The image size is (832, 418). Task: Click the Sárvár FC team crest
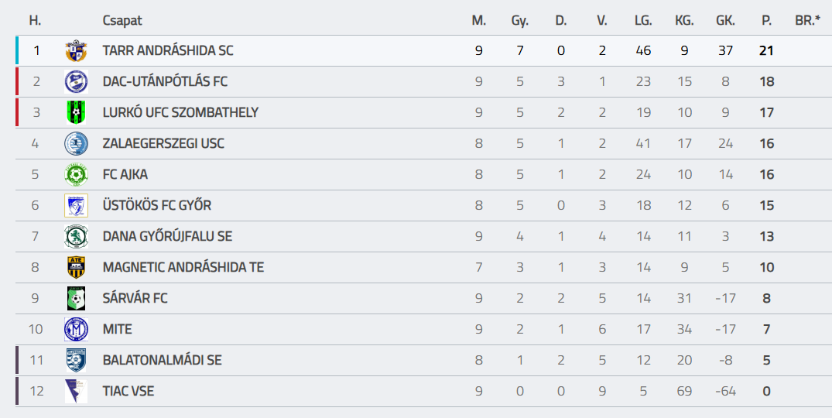pyautogui.click(x=76, y=299)
